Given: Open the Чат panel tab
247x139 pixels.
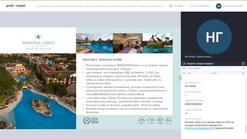Looking at the screenshot, I should (189, 73).
